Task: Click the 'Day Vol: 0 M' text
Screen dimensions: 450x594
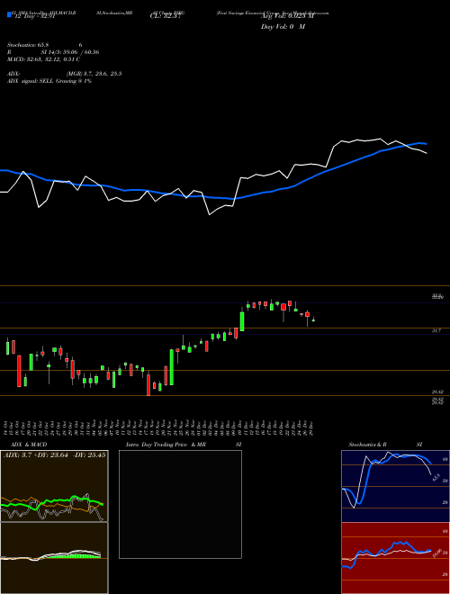Action: point(283,26)
